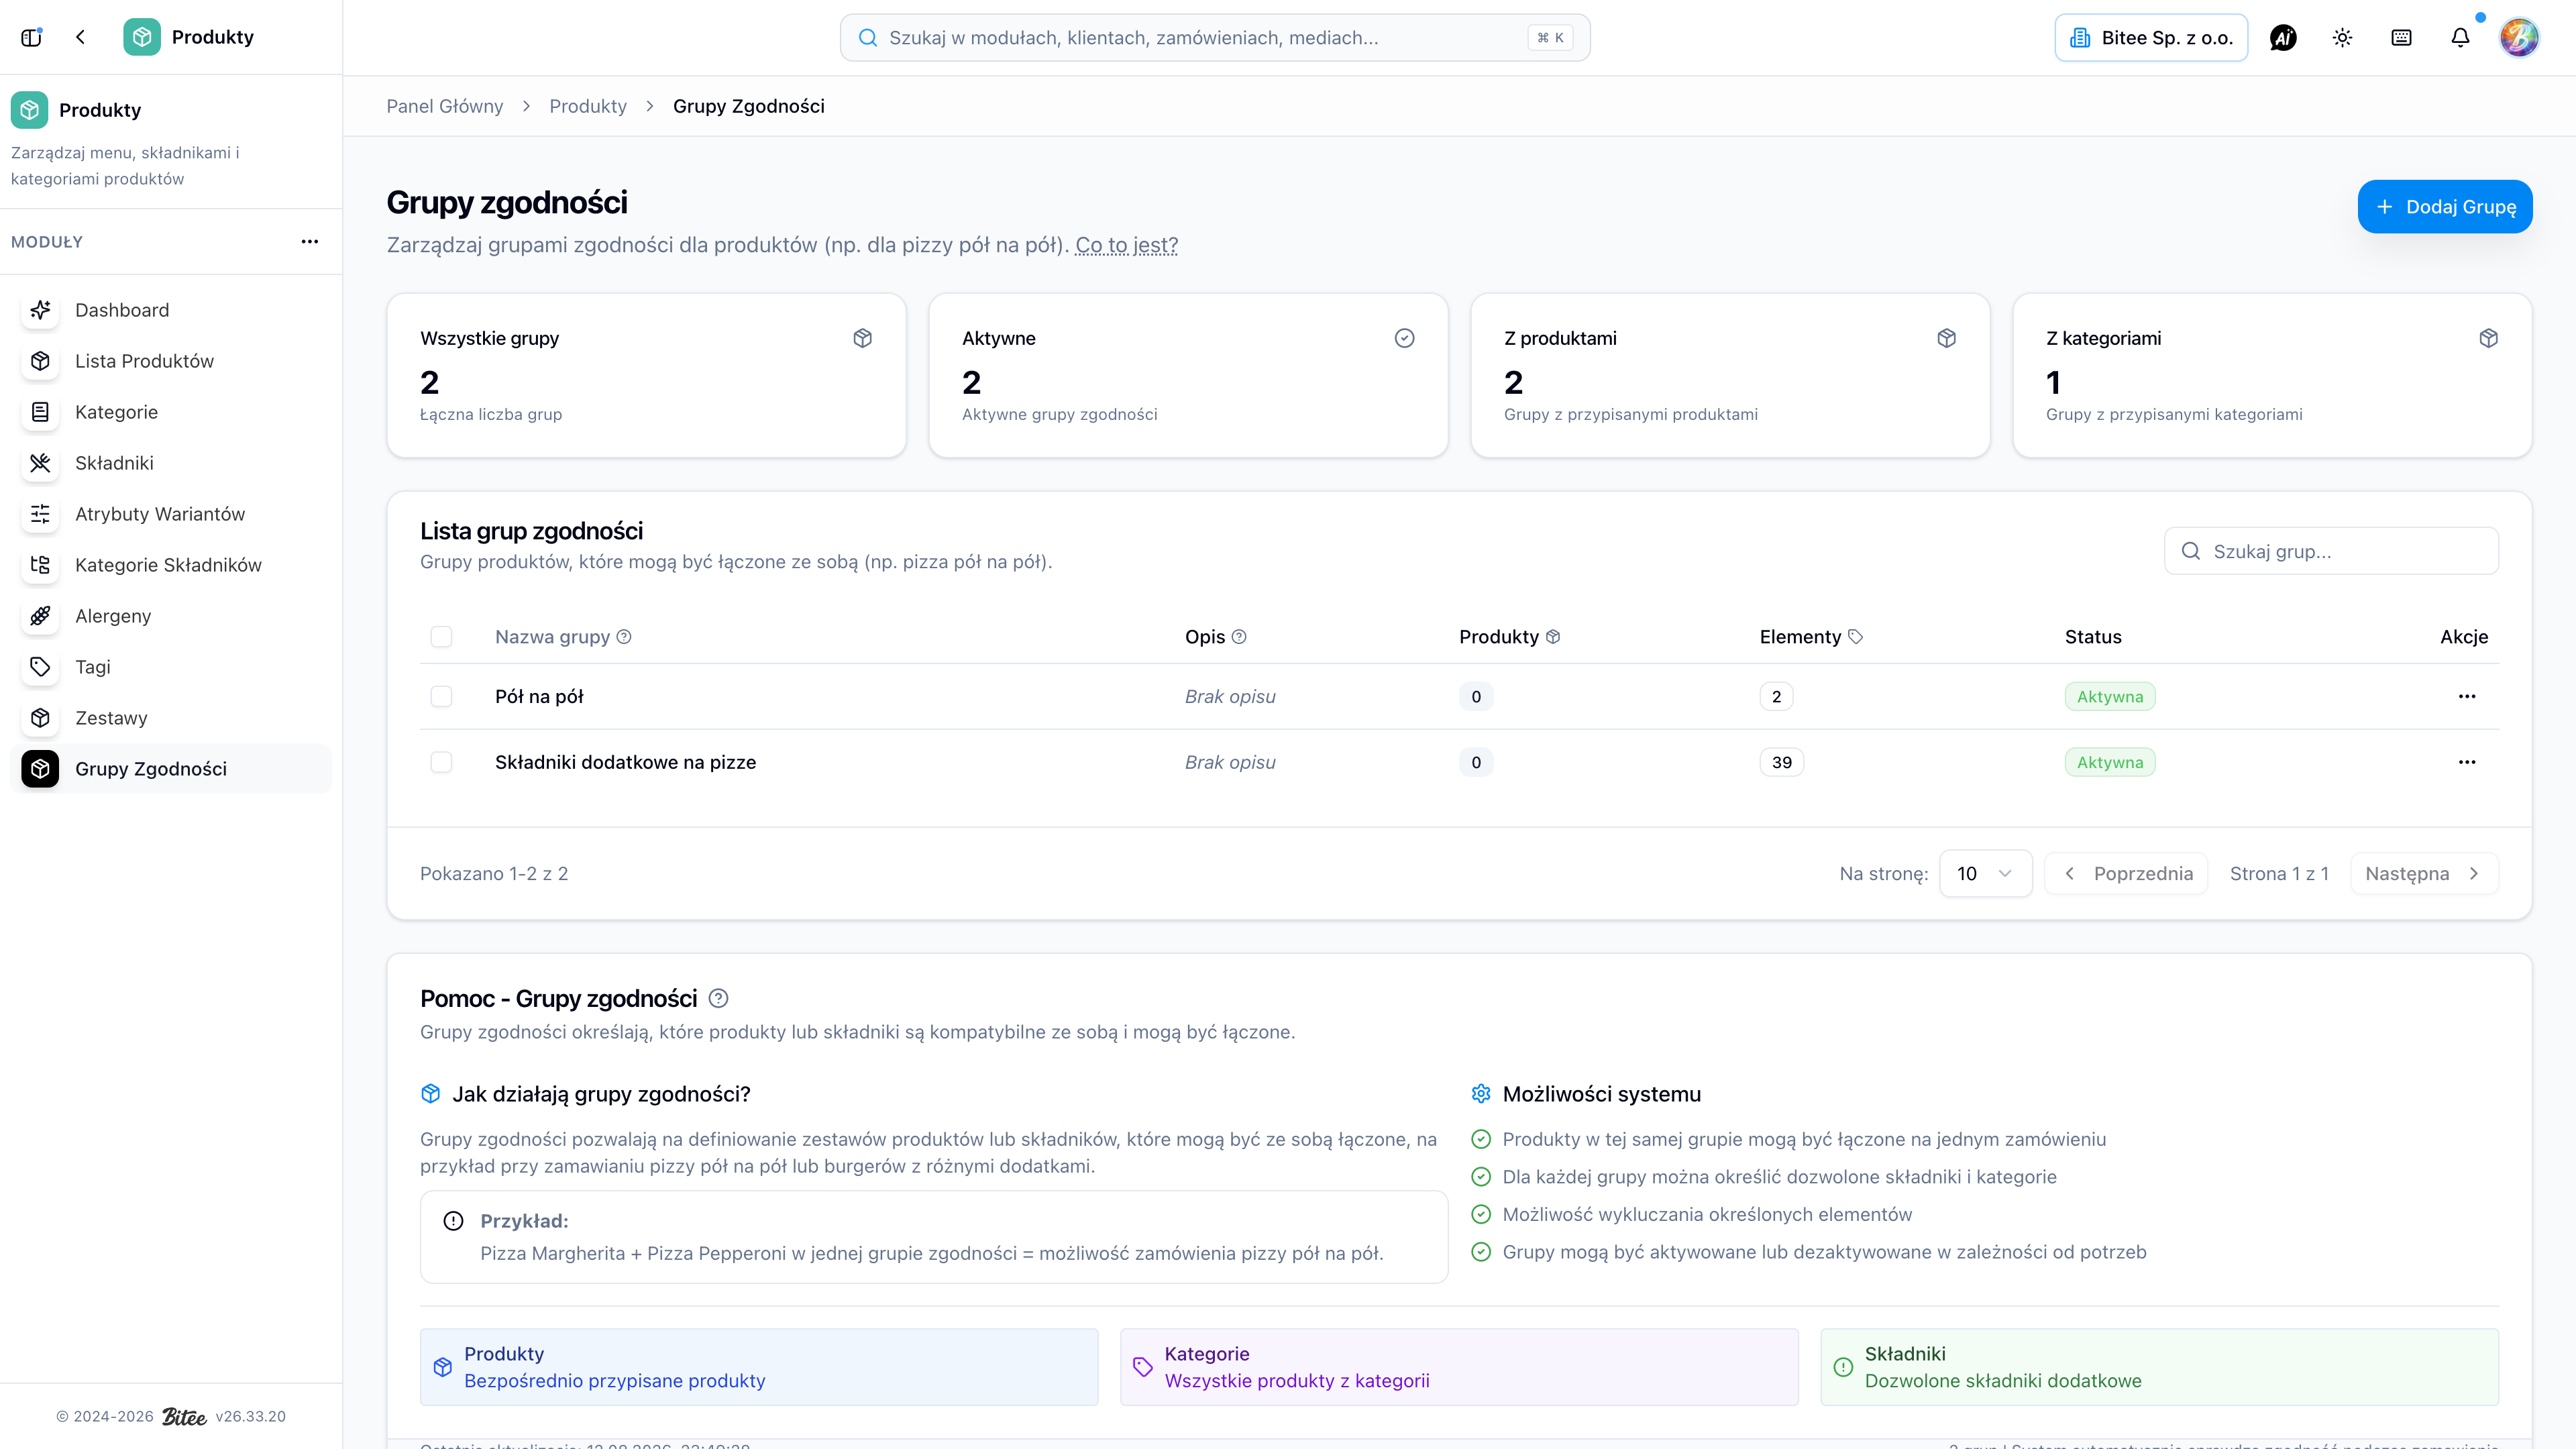The width and height of the screenshot is (2576, 1449).
Task: Open Alergeny module
Action: tap(170, 616)
